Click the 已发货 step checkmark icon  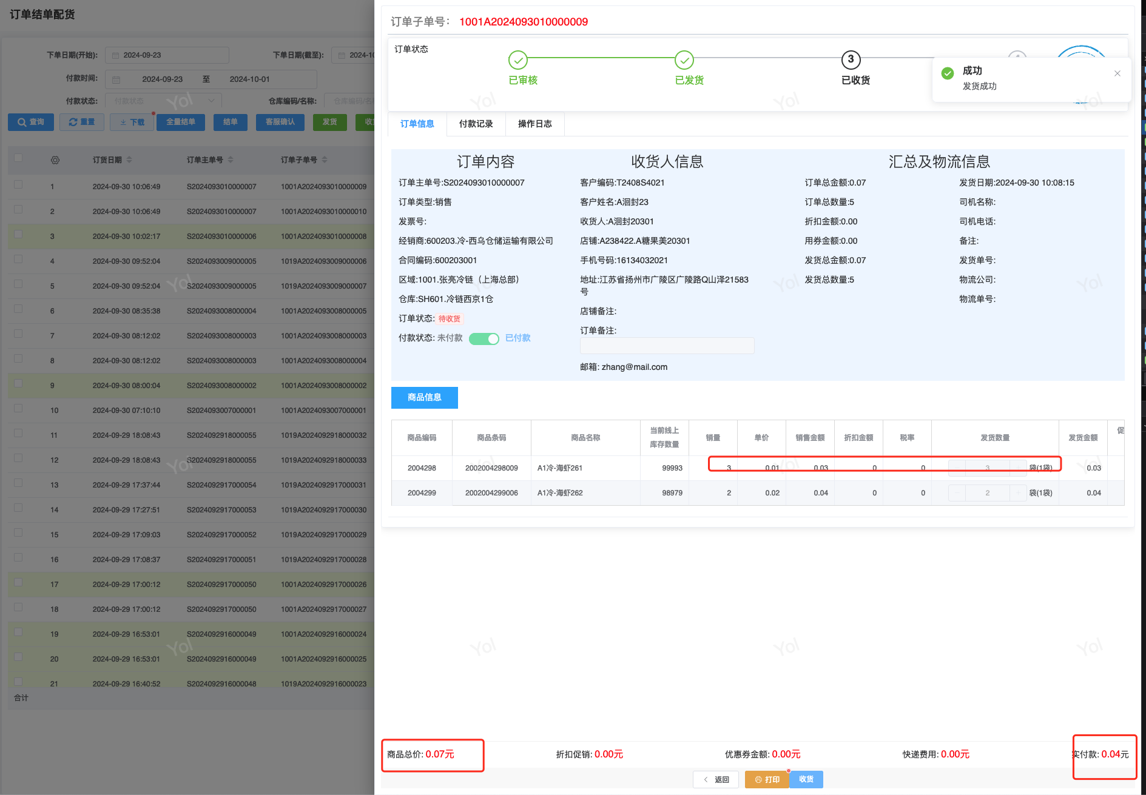coord(684,60)
